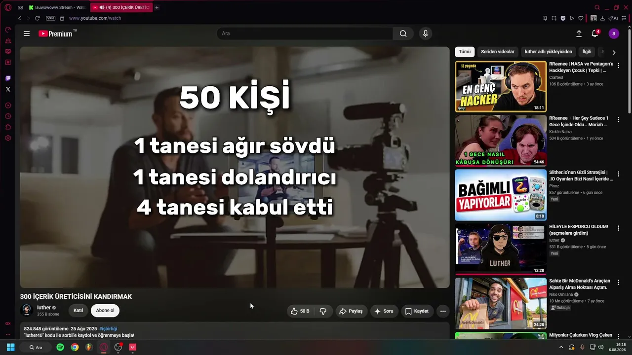Select the luther adlı yükleyiciden chip
632x355 pixels.
[x=549, y=52]
